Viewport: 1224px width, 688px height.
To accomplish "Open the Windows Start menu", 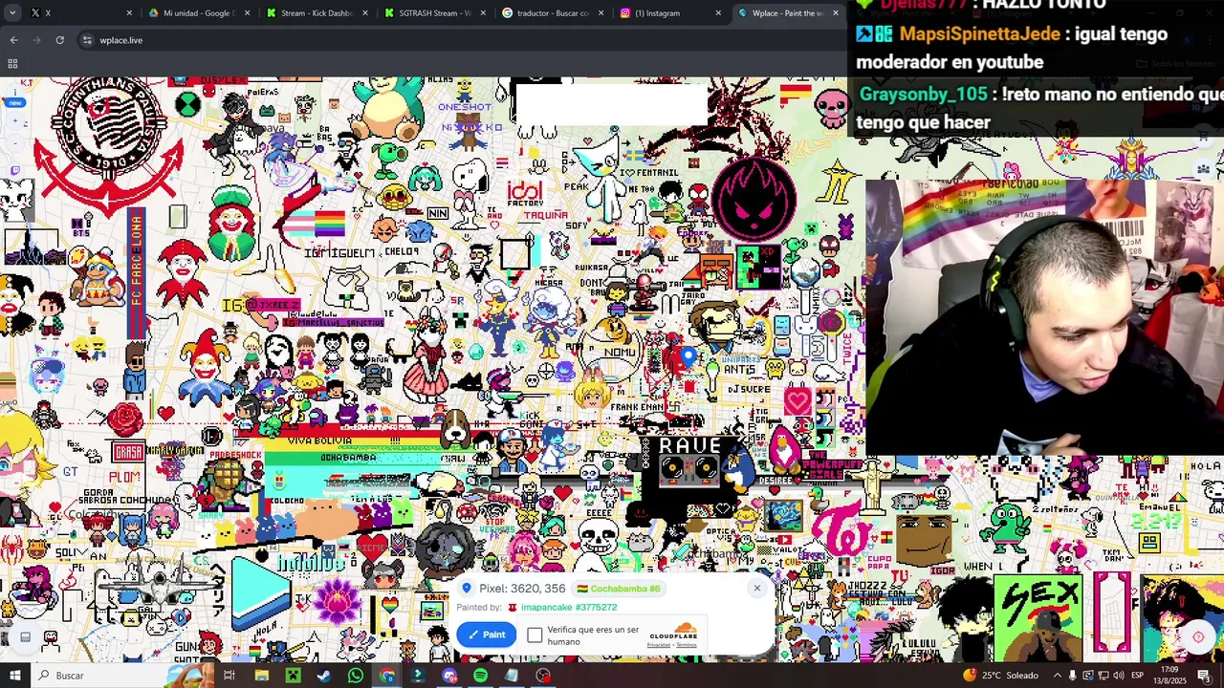I will [x=14, y=676].
